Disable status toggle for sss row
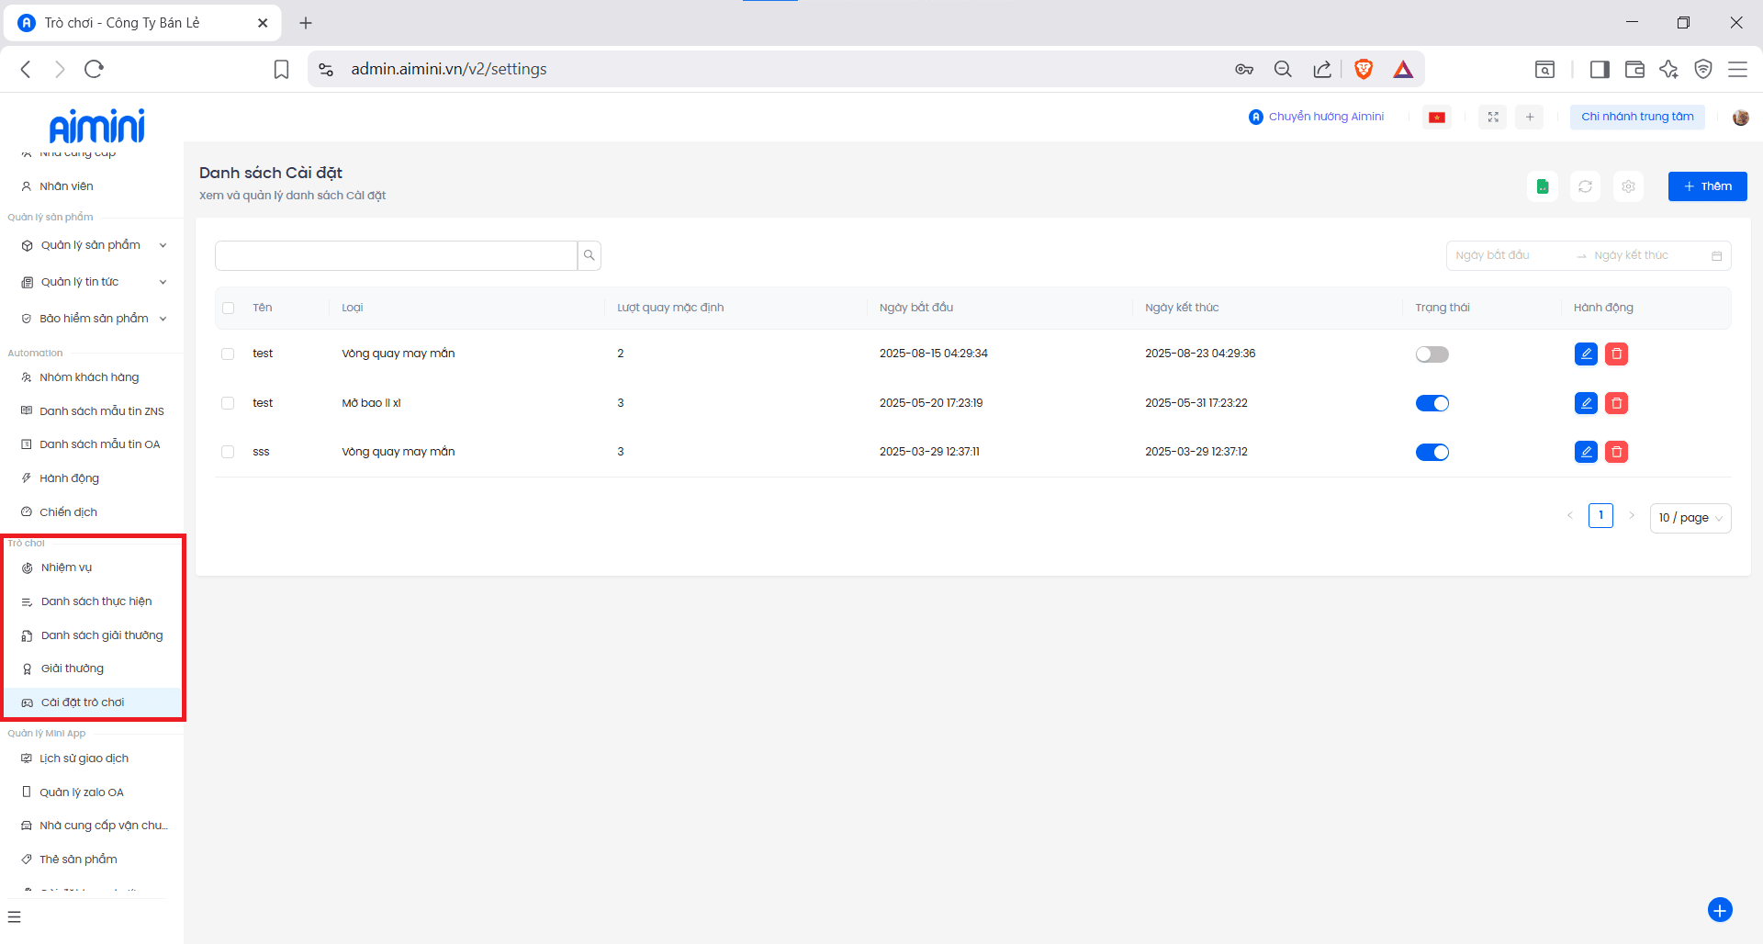The image size is (1763, 944). coord(1432,452)
